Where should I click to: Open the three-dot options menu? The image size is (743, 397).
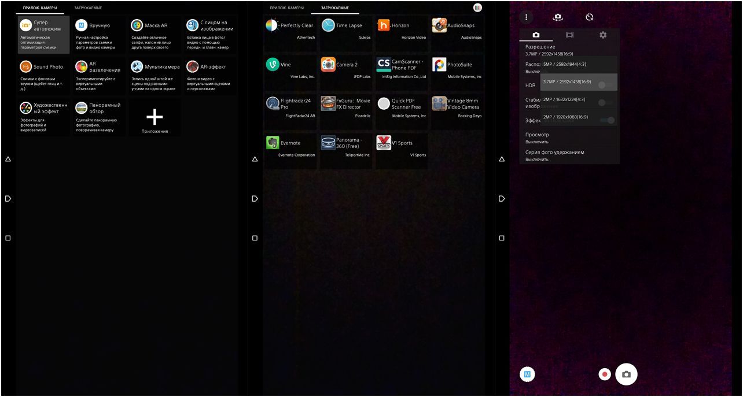(526, 17)
